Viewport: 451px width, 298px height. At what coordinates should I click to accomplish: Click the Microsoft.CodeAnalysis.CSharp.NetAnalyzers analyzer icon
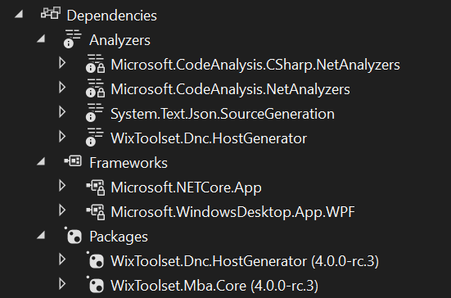coord(95,64)
